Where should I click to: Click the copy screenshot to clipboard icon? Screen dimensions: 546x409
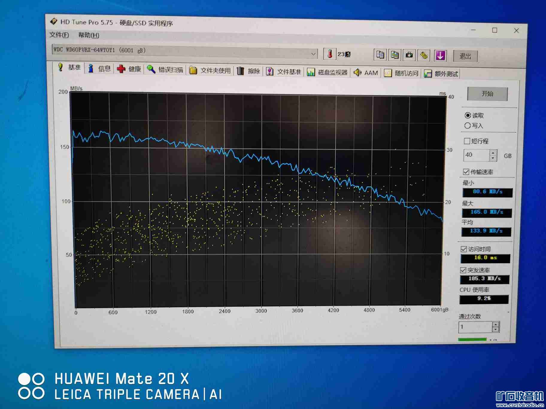tap(395, 55)
